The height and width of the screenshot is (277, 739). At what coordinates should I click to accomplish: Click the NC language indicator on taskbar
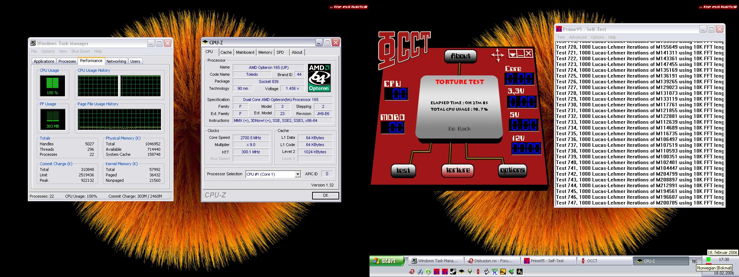(x=695, y=261)
